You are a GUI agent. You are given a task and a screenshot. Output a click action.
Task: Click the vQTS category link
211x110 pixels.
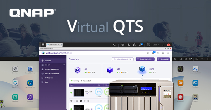pos(152,69)
